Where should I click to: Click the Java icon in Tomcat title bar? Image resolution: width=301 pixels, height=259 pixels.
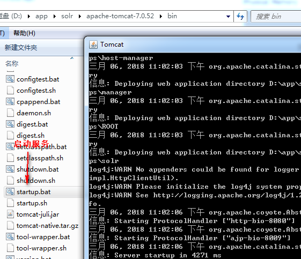tap(93, 45)
